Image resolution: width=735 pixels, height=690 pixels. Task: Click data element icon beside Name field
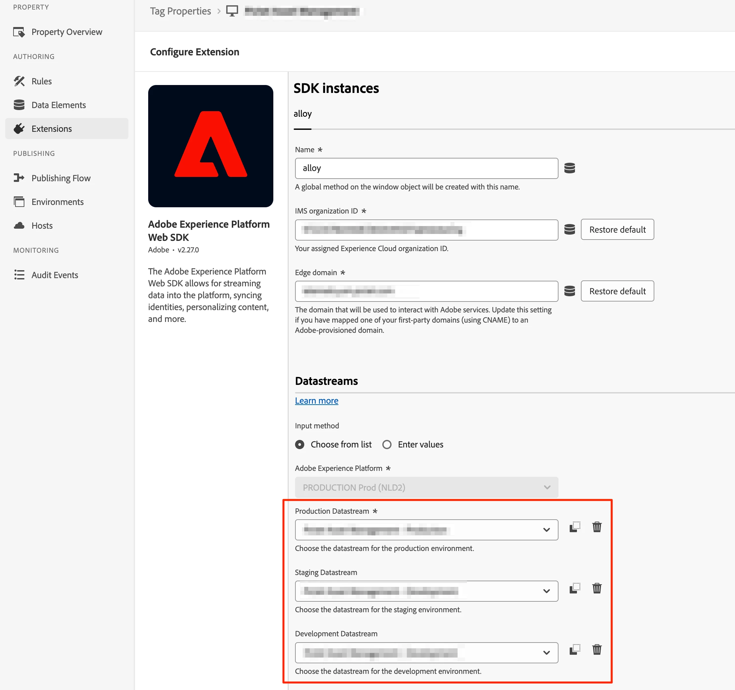[x=569, y=168]
